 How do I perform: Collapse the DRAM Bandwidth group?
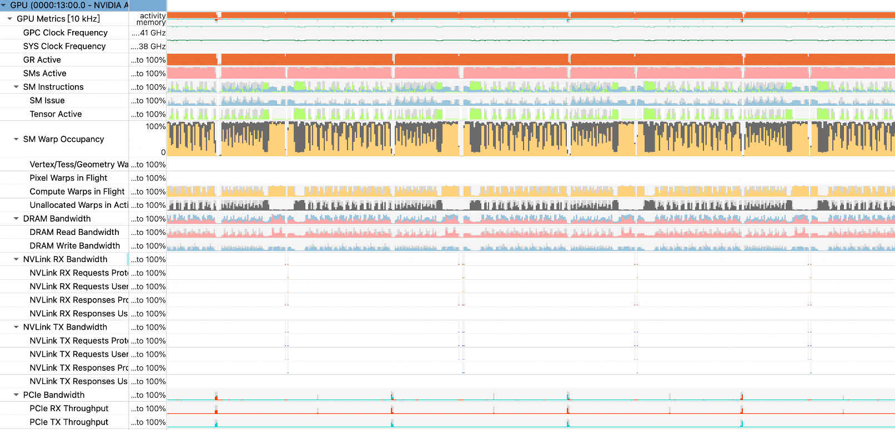(17, 219)
